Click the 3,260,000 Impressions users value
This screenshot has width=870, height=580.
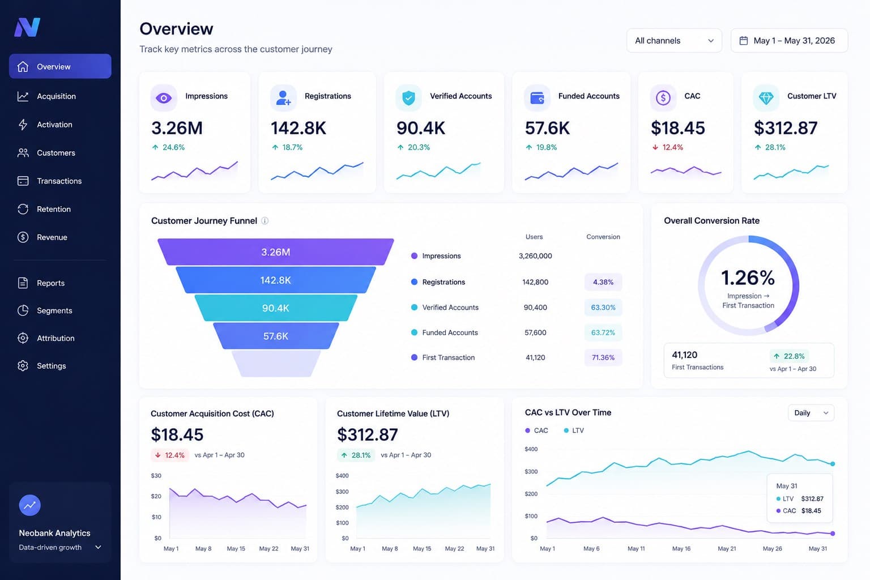click(535, 256)
